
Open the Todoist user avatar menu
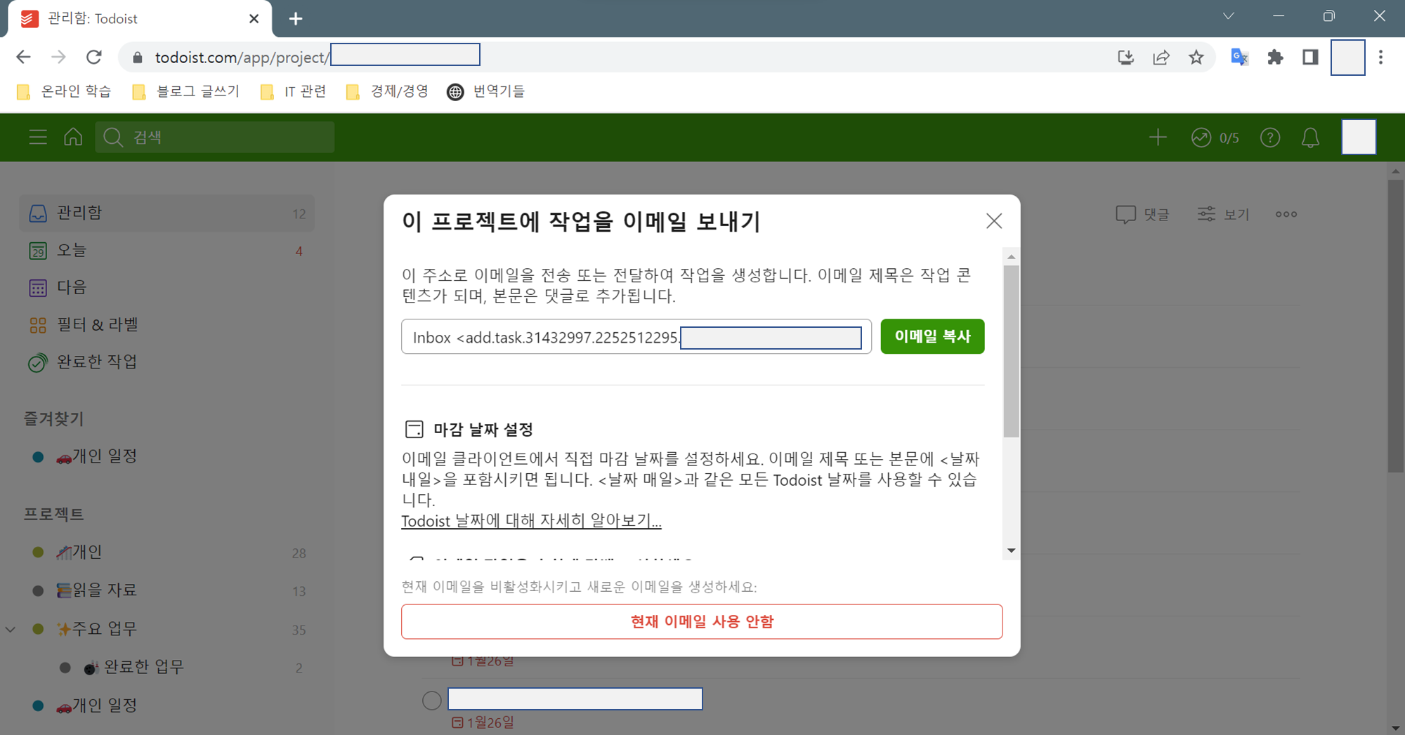pyautogui.click(x=1359, y=137)
